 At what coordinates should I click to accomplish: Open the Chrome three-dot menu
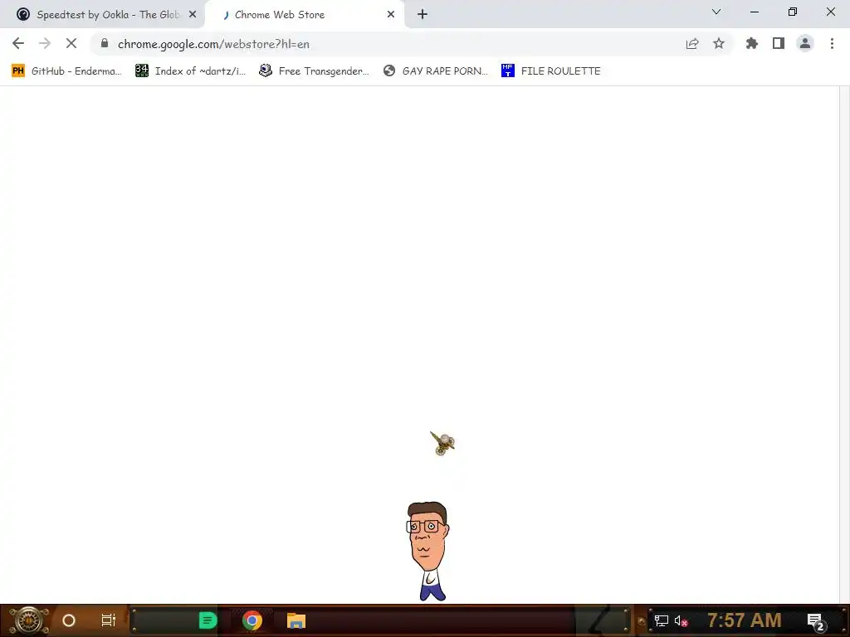click(832, 43)
